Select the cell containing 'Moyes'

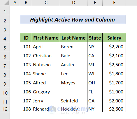coord(73,83)
